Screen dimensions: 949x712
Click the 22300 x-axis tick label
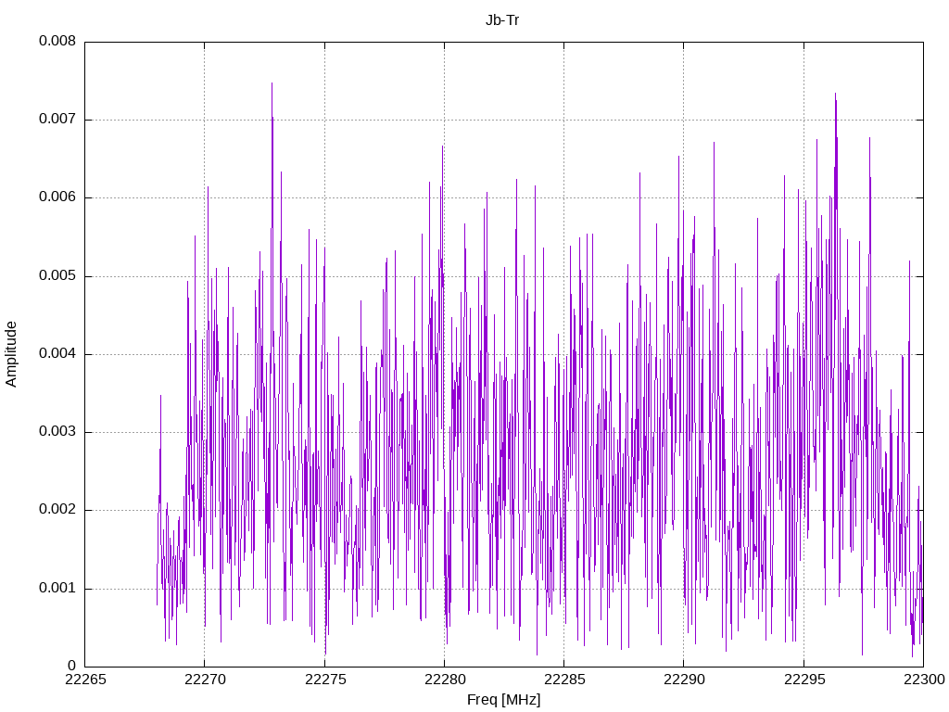[x=924, y=680]
